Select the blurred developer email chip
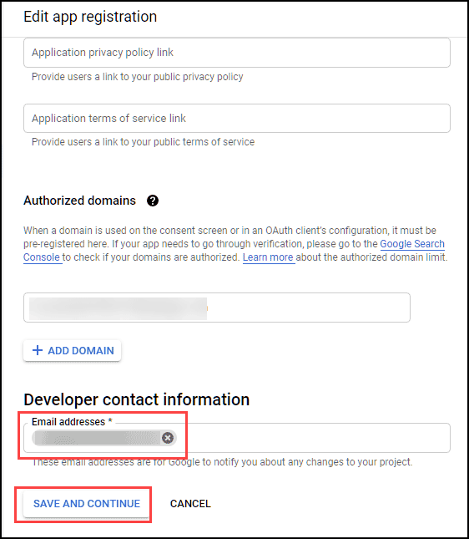 pos(98,438)
